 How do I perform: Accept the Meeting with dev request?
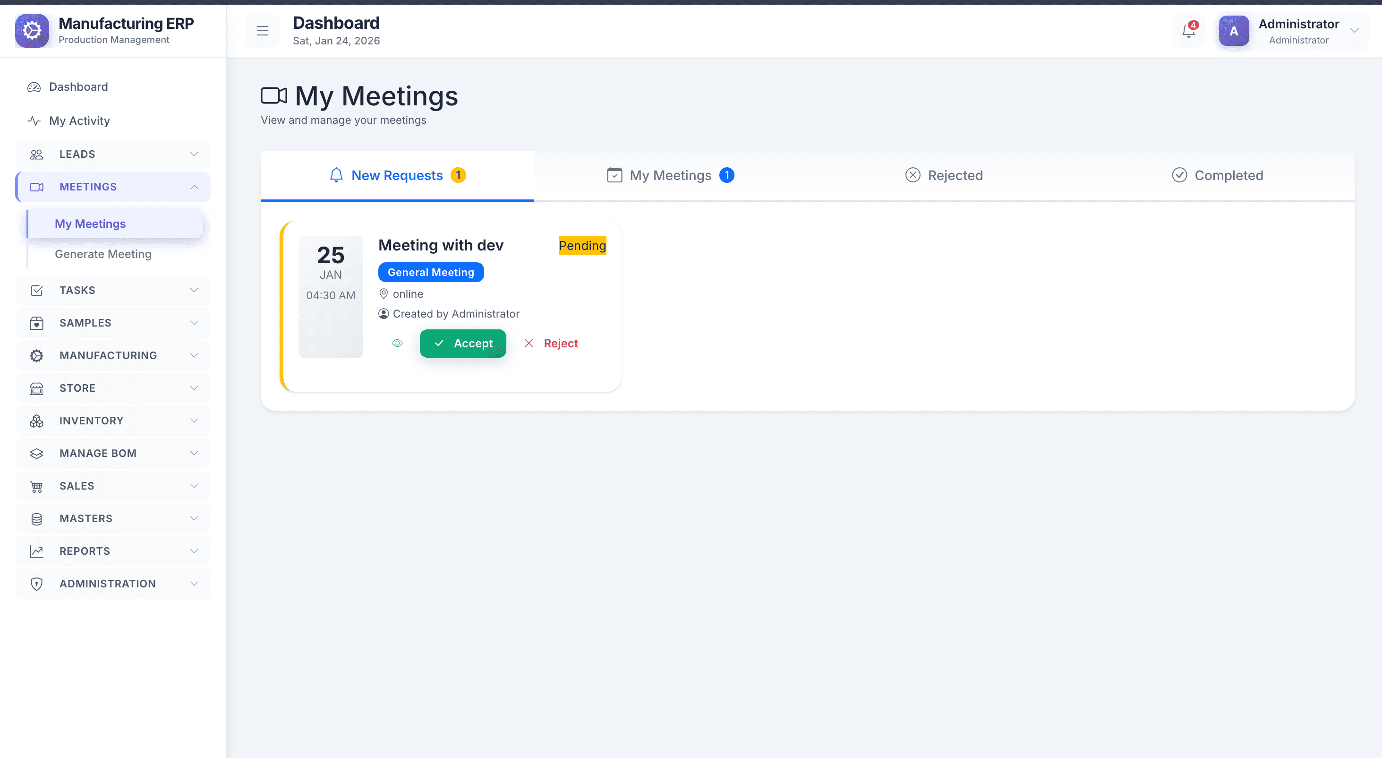coord(462,344)
